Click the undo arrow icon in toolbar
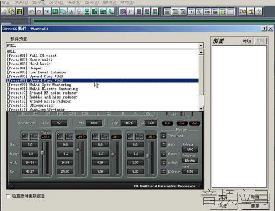Image resolution: width=275 pixels, height=211 pixels. click(32, 11)
